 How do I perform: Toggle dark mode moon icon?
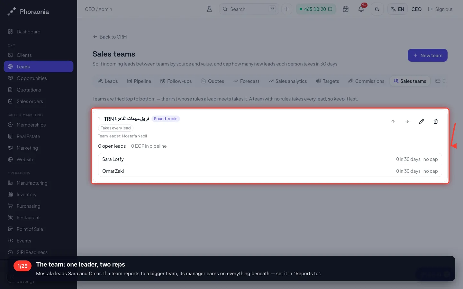point(377,9)
